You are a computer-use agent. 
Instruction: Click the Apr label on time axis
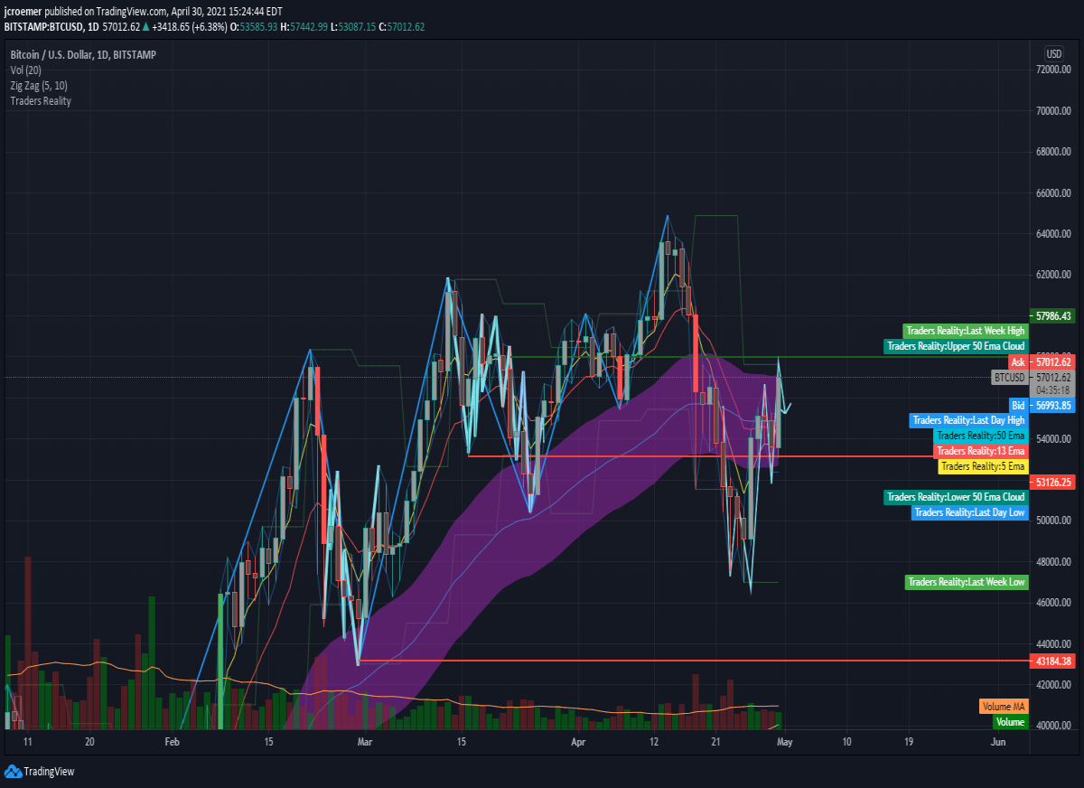pyautogui.click(x=578, y=742)
